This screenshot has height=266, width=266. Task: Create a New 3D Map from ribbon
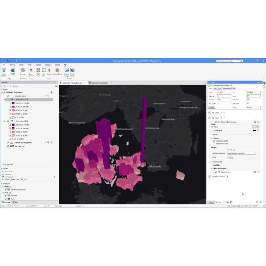click(4, 72)
